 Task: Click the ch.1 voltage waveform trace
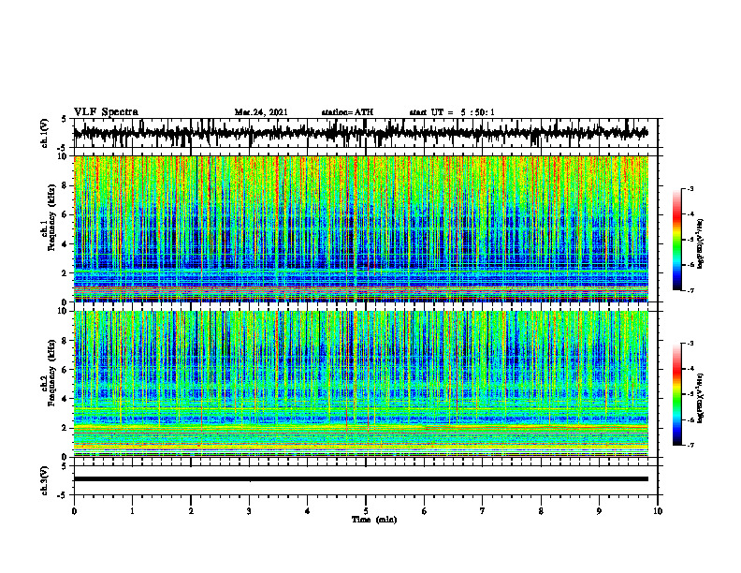coord(360,133)
